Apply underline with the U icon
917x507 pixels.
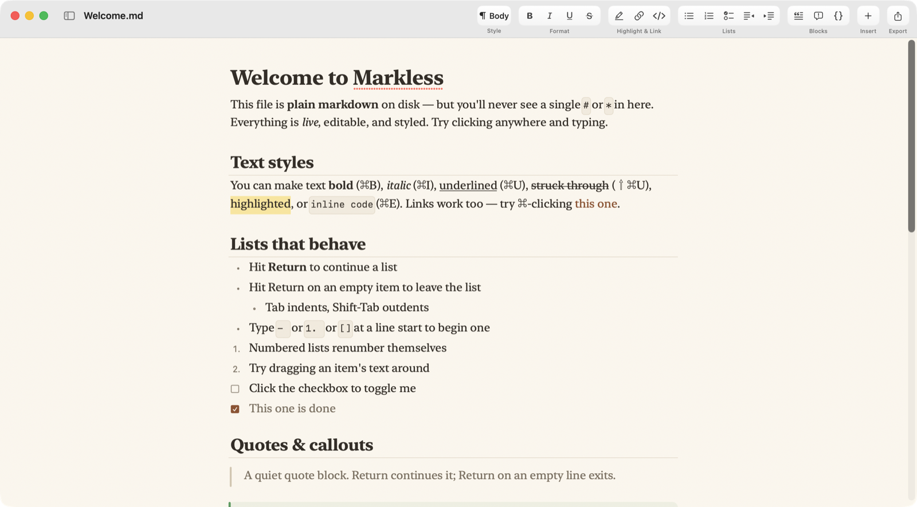pyautogui.click(x=569, y=16)
